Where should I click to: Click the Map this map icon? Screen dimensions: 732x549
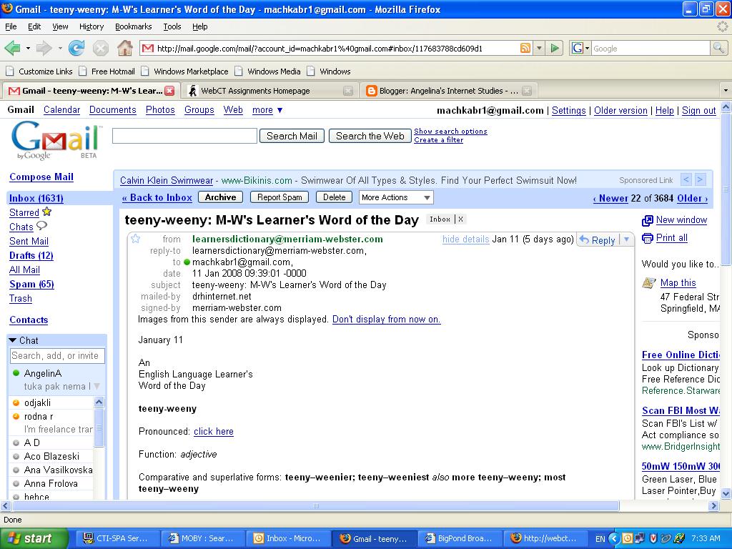click(x=649, y=283)
